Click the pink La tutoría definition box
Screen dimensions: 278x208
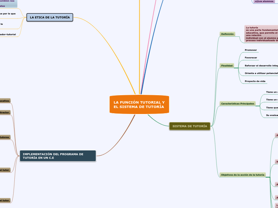261,34
